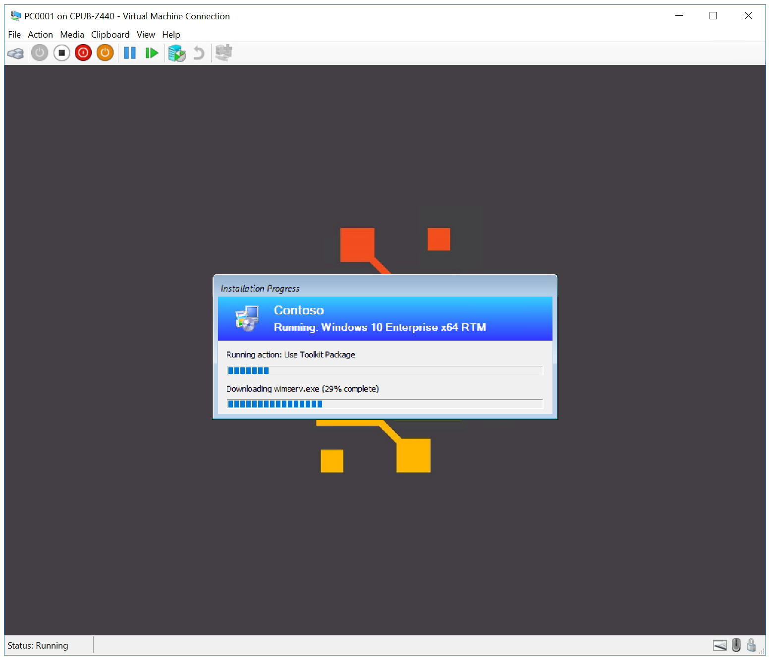Click the wimserv.exe download progress bar

click(x=384, y=404)
